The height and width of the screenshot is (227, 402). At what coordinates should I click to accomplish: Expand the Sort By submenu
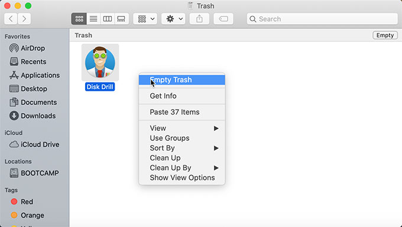point(181,148)
